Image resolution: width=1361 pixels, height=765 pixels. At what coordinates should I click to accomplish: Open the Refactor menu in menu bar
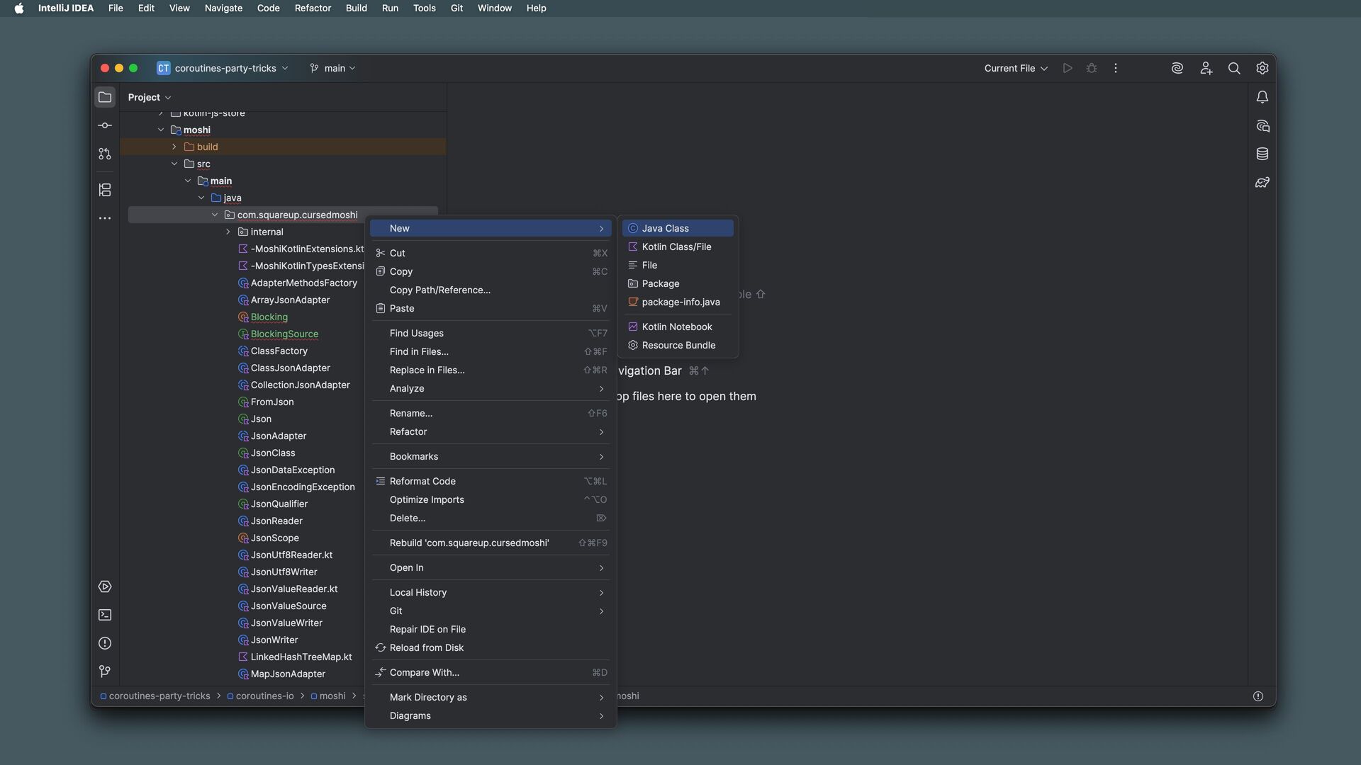click(x=313, y=8)
